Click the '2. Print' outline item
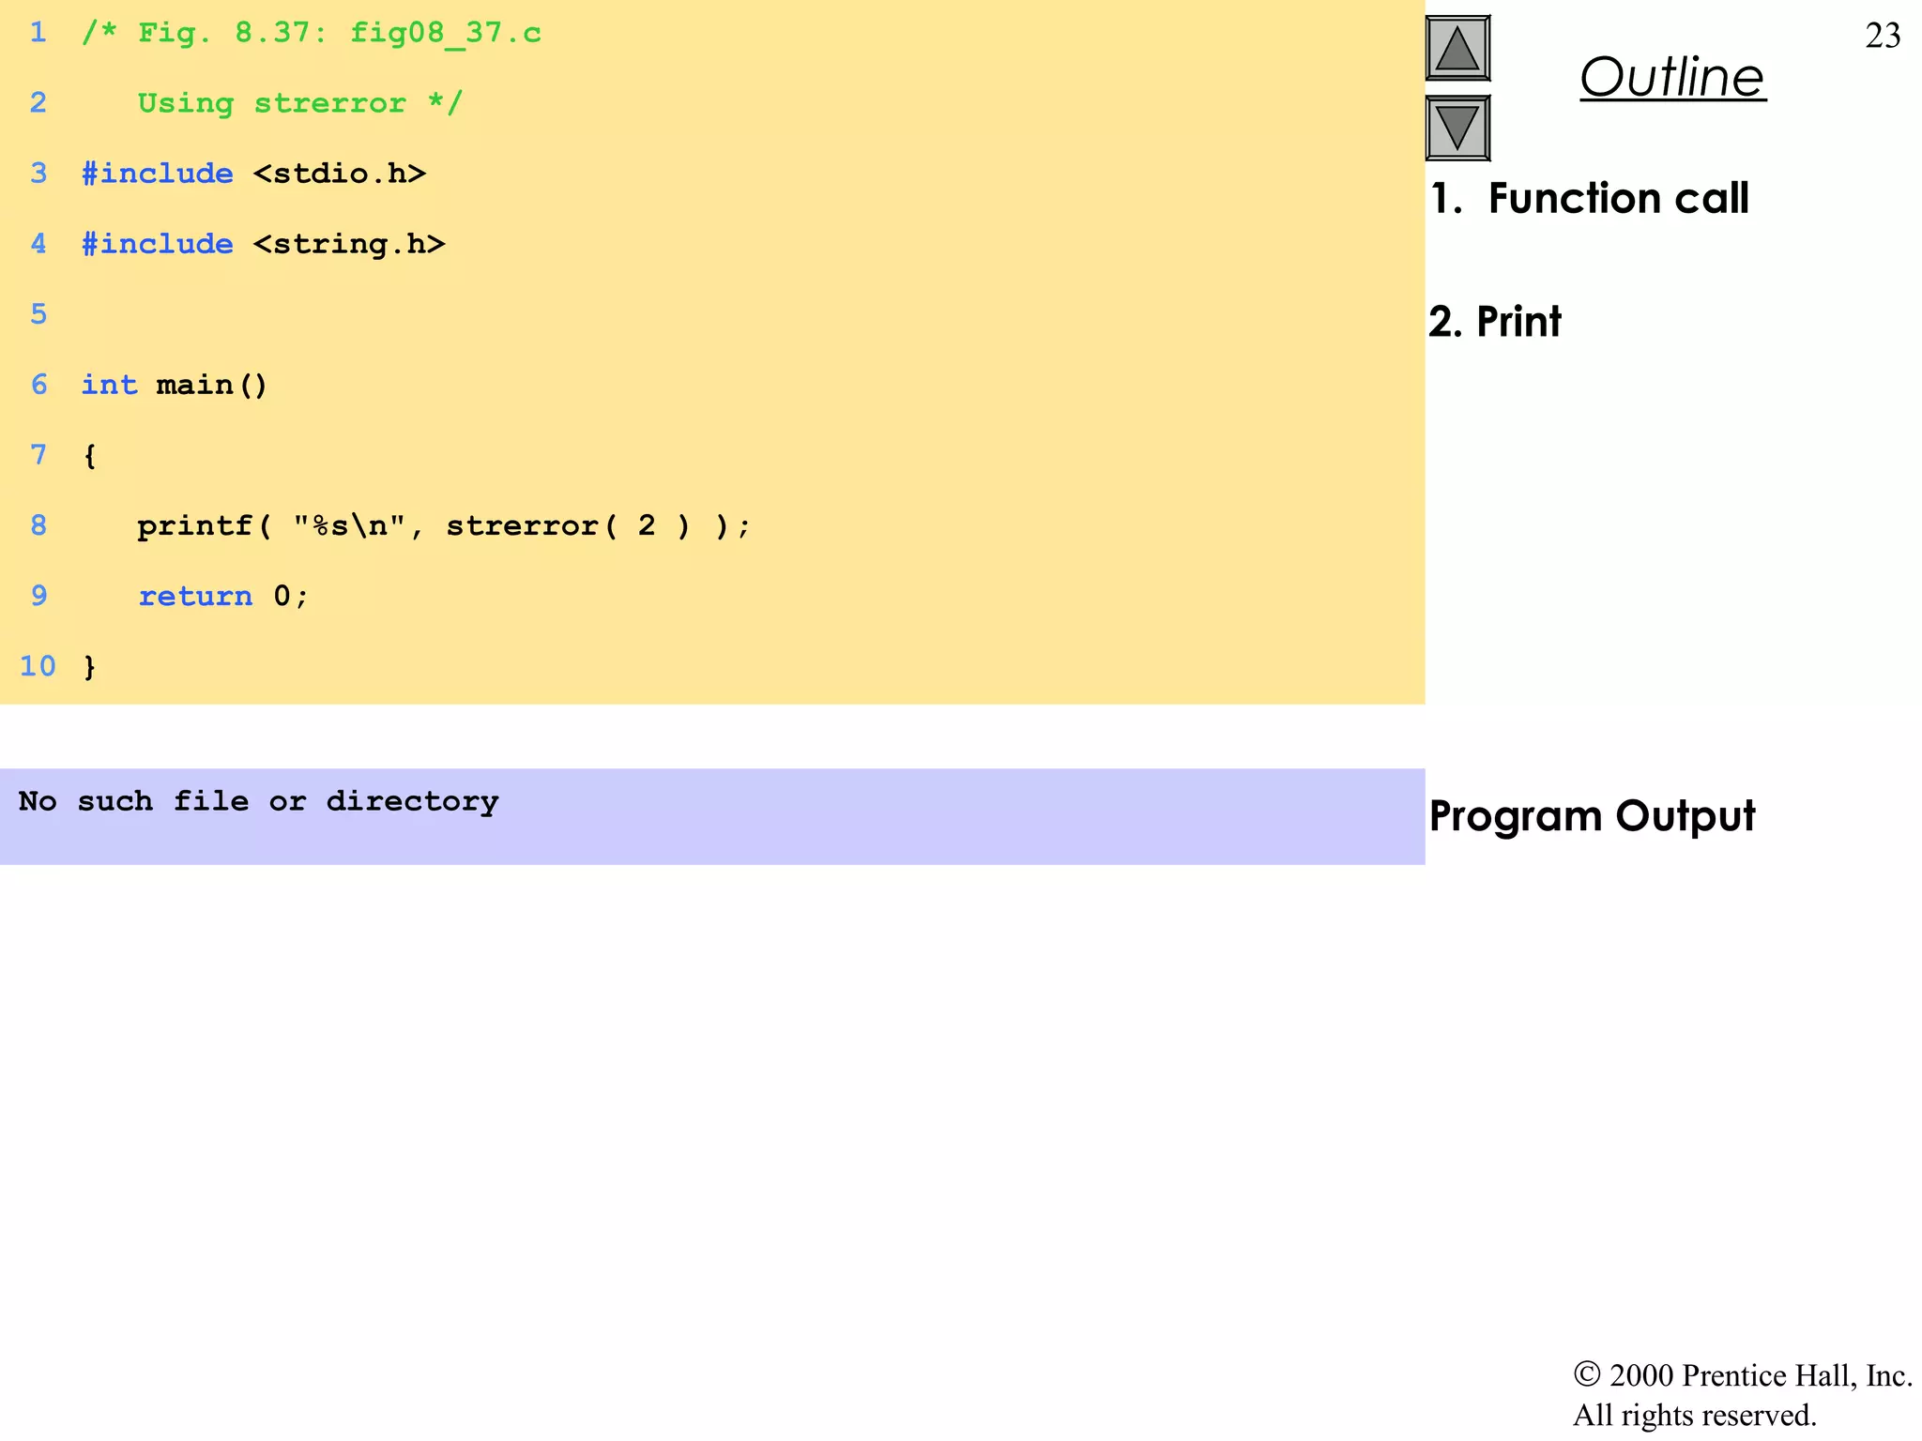This screenshot has width=1922, height=1441. (1495, 322)
